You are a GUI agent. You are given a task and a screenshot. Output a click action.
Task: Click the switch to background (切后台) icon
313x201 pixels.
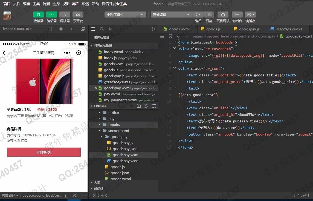tap(237, 15)
